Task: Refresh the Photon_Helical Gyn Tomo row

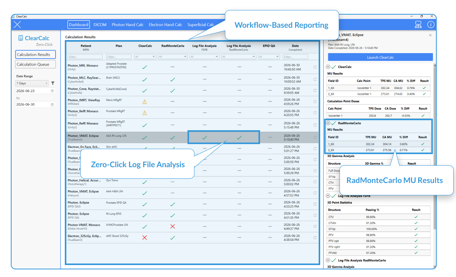Action: pos(315,182)
